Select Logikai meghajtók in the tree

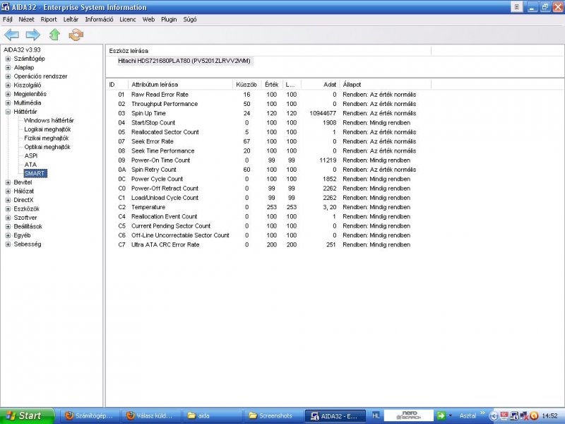coord(47,129)
